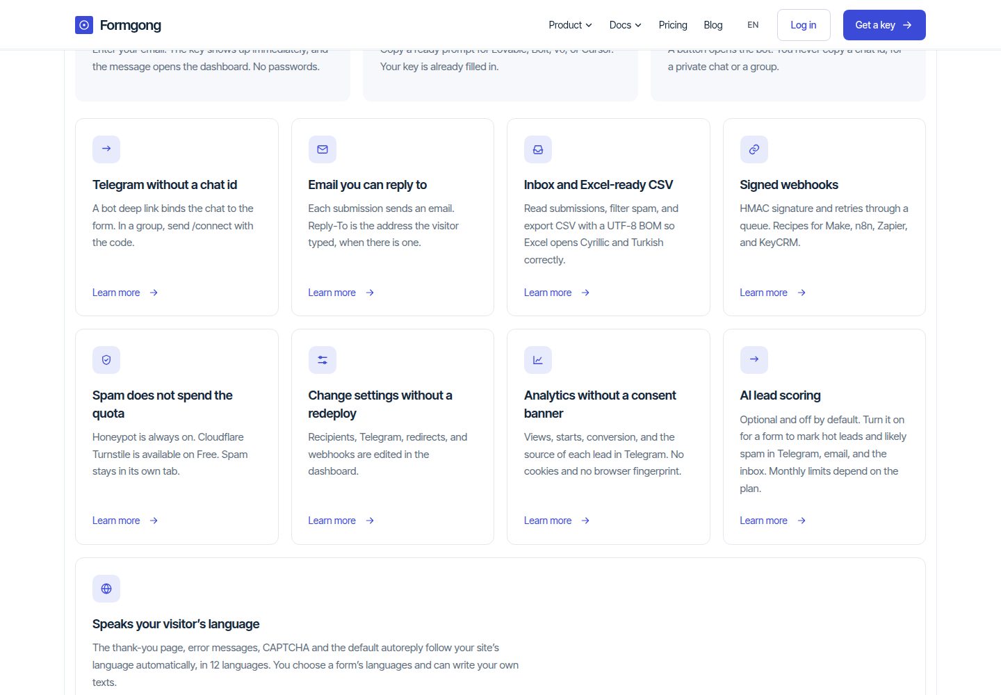Select the heading 'Telegram without a chat id'
Image resolution: width=1001 pixels, height=695 pixels.
(165, 185)
